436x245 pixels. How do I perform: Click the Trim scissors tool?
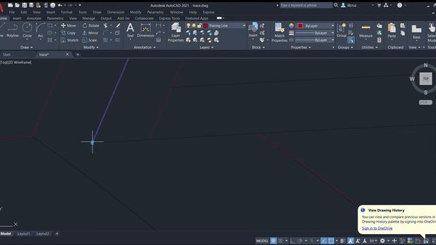coord(106,26)
